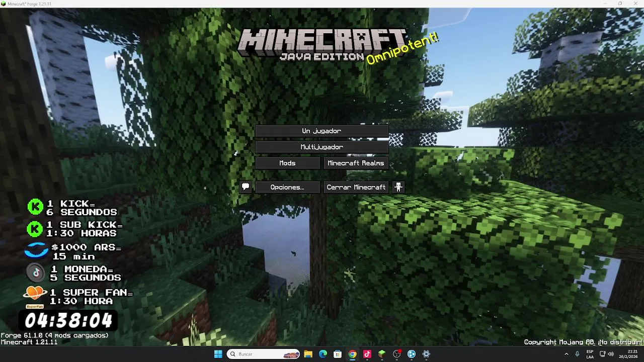Close the Minecraft Forge window
The image size is (644, 362).
point(635,4)
